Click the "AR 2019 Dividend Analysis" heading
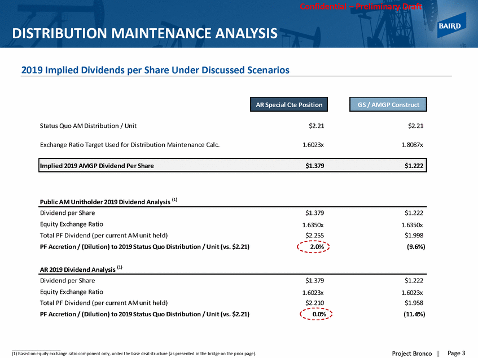 click(x=81, y=269)
